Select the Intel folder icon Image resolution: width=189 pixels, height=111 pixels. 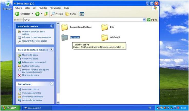pyautogui.click(x=105, y=27)
